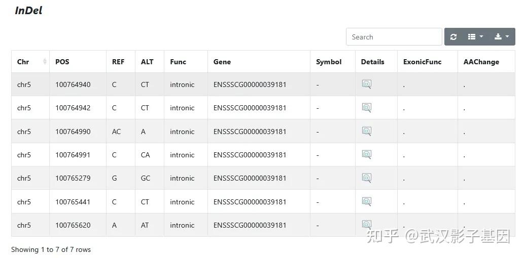Open details icon for POS 100764942
The height and width of the screenshot is (258, 524).
point(367,108)
